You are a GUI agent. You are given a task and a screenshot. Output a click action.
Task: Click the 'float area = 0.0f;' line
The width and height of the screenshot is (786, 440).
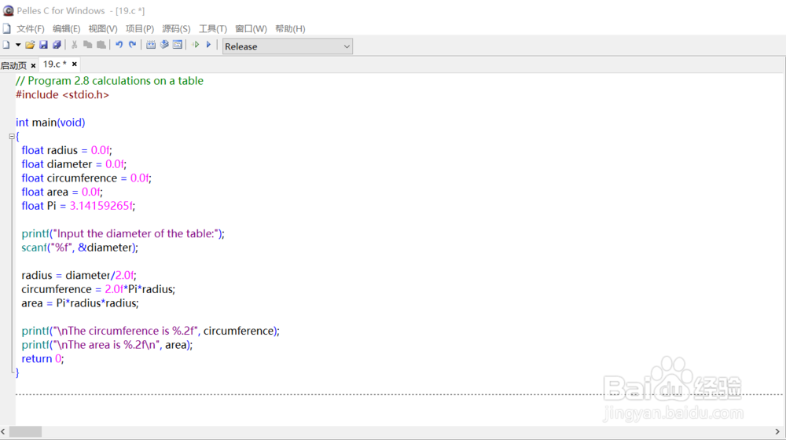[x=62, y=192]
